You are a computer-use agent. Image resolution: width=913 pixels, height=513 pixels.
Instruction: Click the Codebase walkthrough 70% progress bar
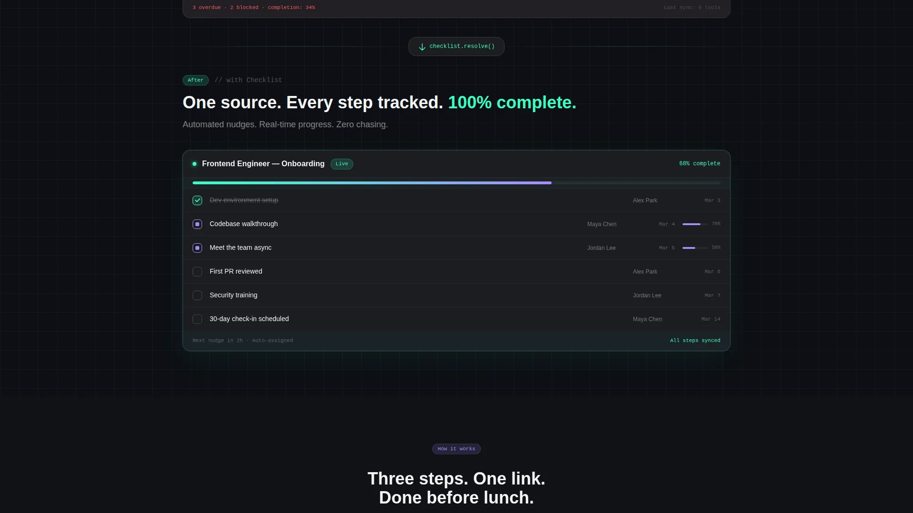coord(695,224)
